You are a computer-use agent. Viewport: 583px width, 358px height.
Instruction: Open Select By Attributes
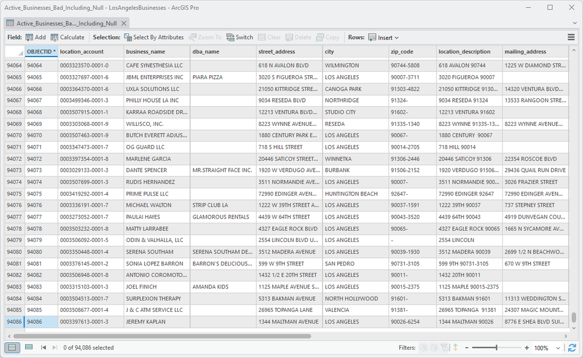click(x=153, y=37)
